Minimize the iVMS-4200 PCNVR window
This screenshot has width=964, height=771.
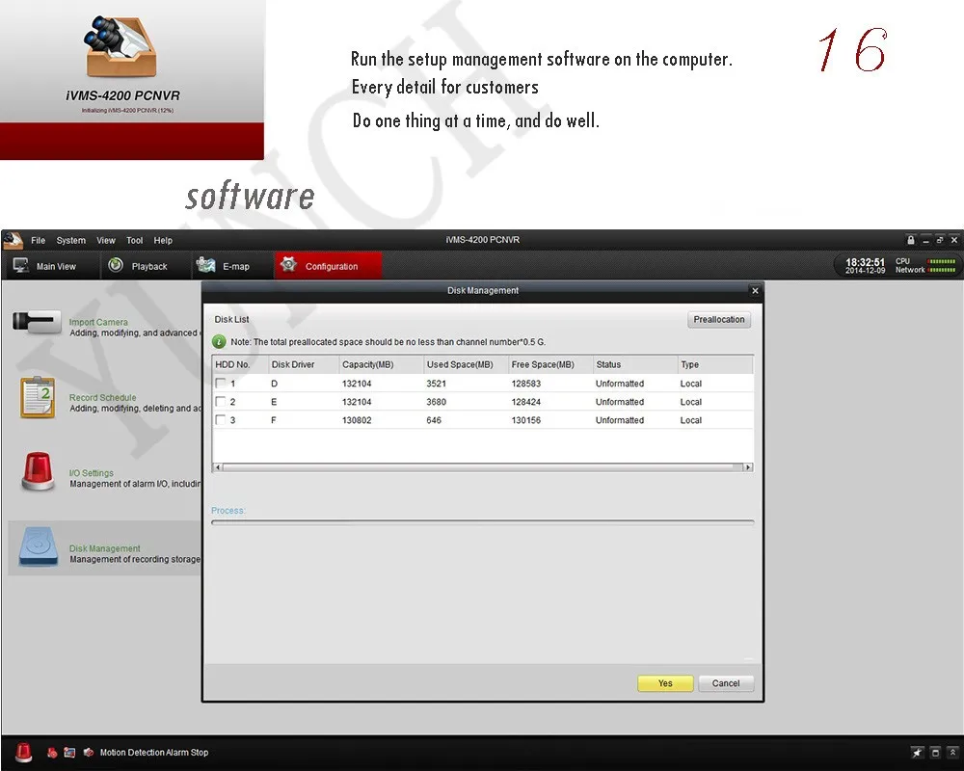[925, 240]
